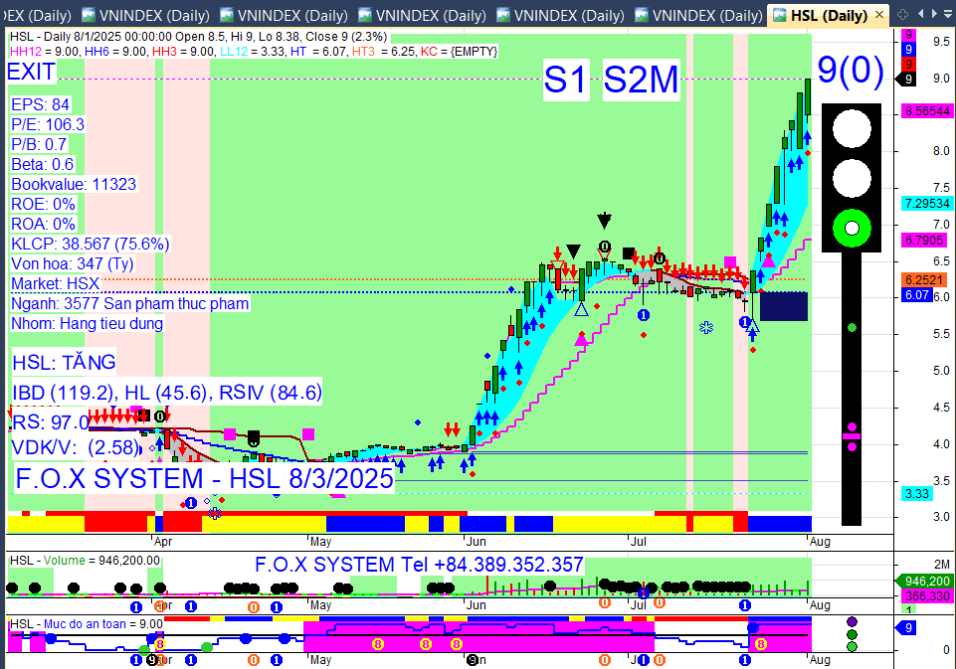Click the S2M signal label
This screenshot has width=956, height=669.
(x=641, y=80)
